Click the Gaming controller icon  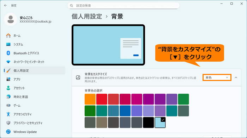pos(8,105)
